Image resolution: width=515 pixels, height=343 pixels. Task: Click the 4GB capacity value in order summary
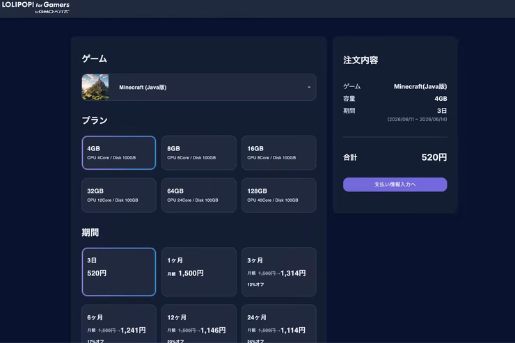(441, 99)
